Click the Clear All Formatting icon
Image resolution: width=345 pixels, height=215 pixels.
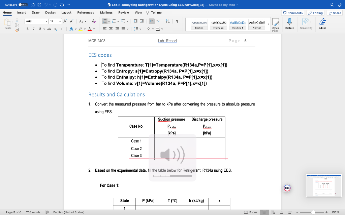[x=94, y=21]
